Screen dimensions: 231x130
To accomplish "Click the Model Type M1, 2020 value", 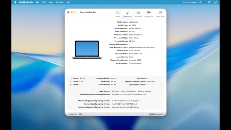I will click(x=132, y=25).
